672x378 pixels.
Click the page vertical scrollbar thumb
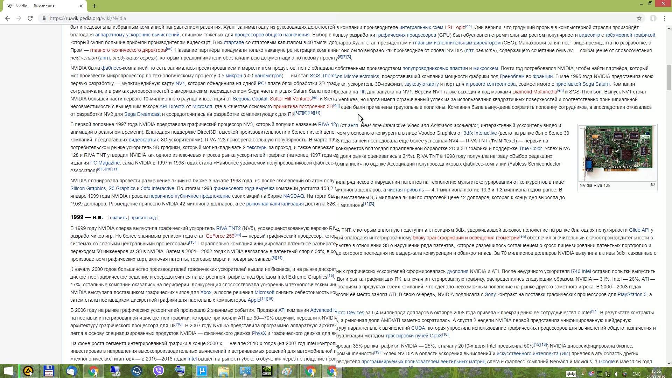pos(669,77)
